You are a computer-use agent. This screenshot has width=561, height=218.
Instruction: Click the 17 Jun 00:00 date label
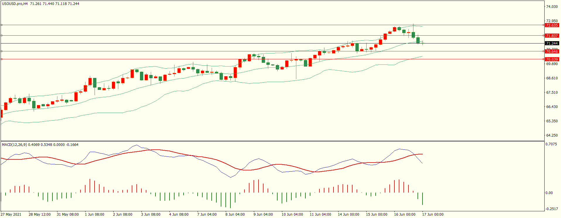(x=432, y=214)
